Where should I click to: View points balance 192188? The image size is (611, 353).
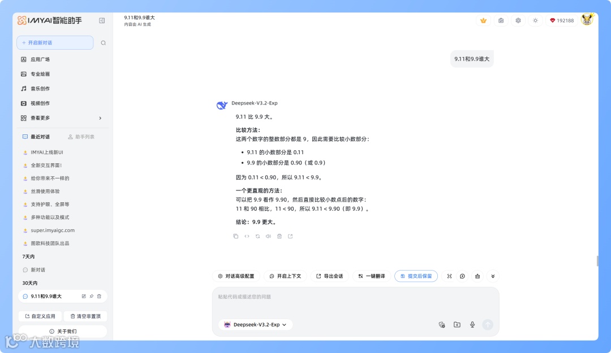[x=562, y=21]
